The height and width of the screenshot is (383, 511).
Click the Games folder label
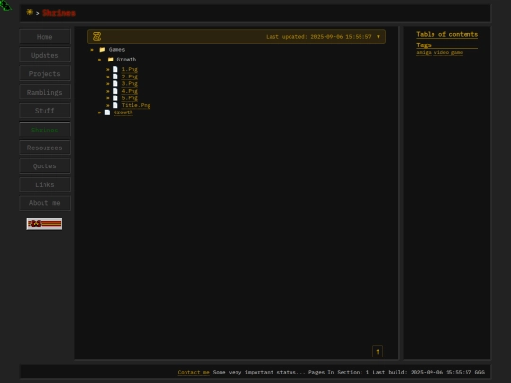click(116, 50)
